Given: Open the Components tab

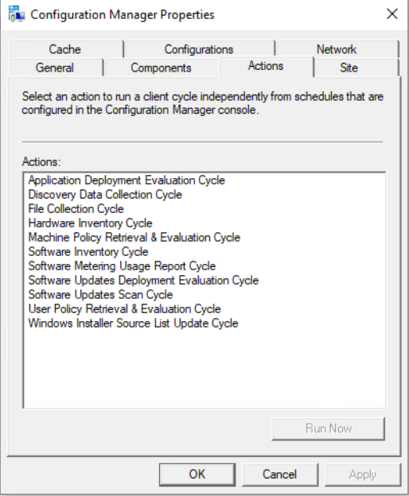Looking at the screenshot, I should [x=161, y=68].
